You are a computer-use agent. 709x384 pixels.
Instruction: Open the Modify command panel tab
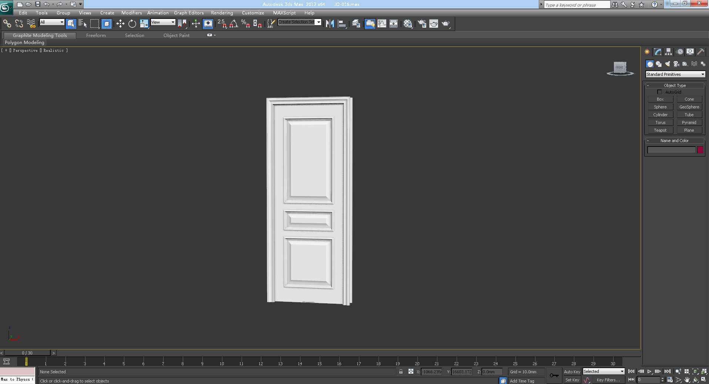(658, 52)
